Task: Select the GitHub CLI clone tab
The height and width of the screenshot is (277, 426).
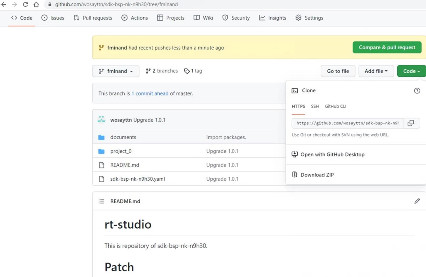Action: (335, 106)
